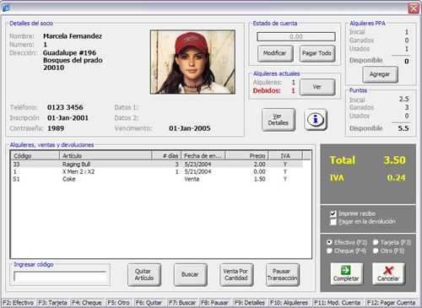
Task: Click the F10: Alquileres status bar entry
Action: pos(289,303)
